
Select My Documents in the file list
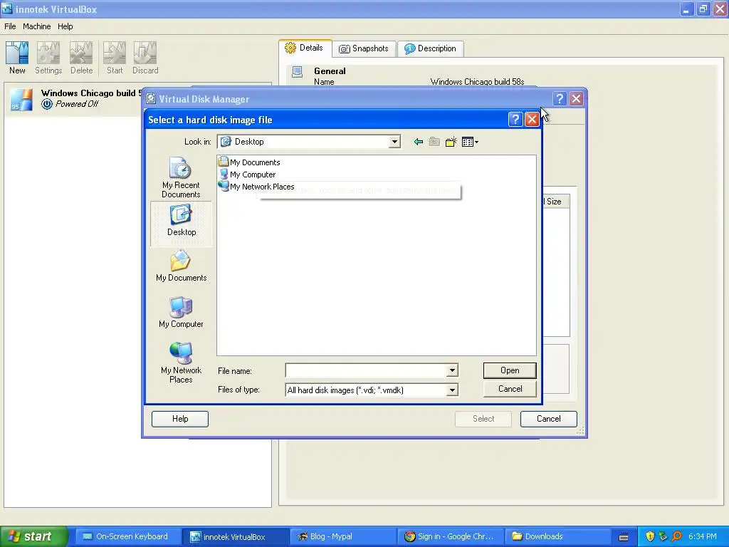pos(250,162)
